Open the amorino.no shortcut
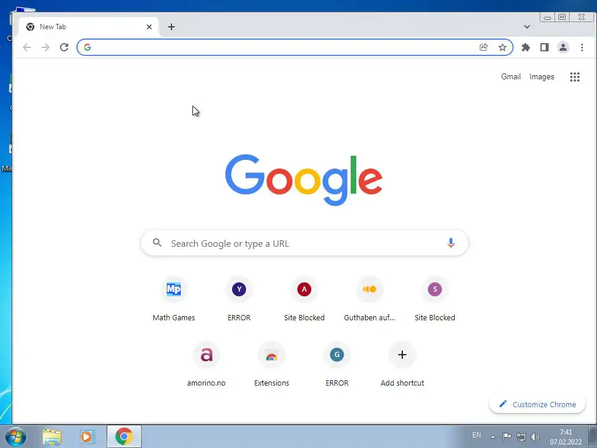 (206, 365)
